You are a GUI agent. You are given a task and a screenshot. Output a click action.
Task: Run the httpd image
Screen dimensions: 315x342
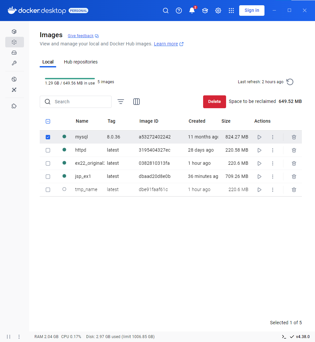[x=259, y=150]
